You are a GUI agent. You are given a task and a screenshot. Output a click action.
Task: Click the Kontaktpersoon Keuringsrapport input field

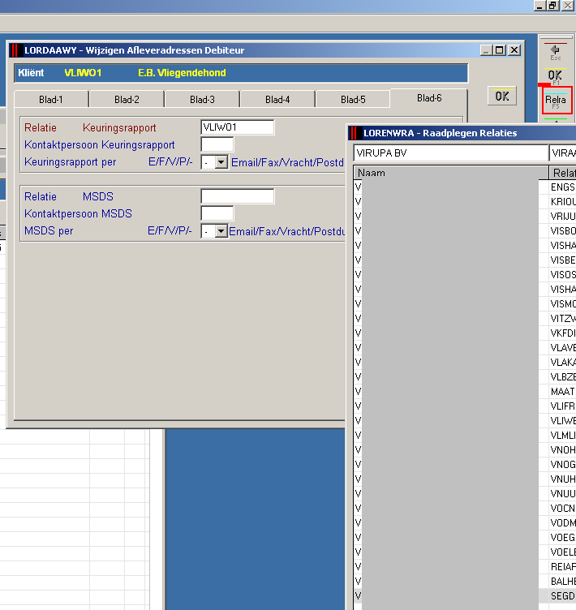pyautogui.click(x=217, y=144)
